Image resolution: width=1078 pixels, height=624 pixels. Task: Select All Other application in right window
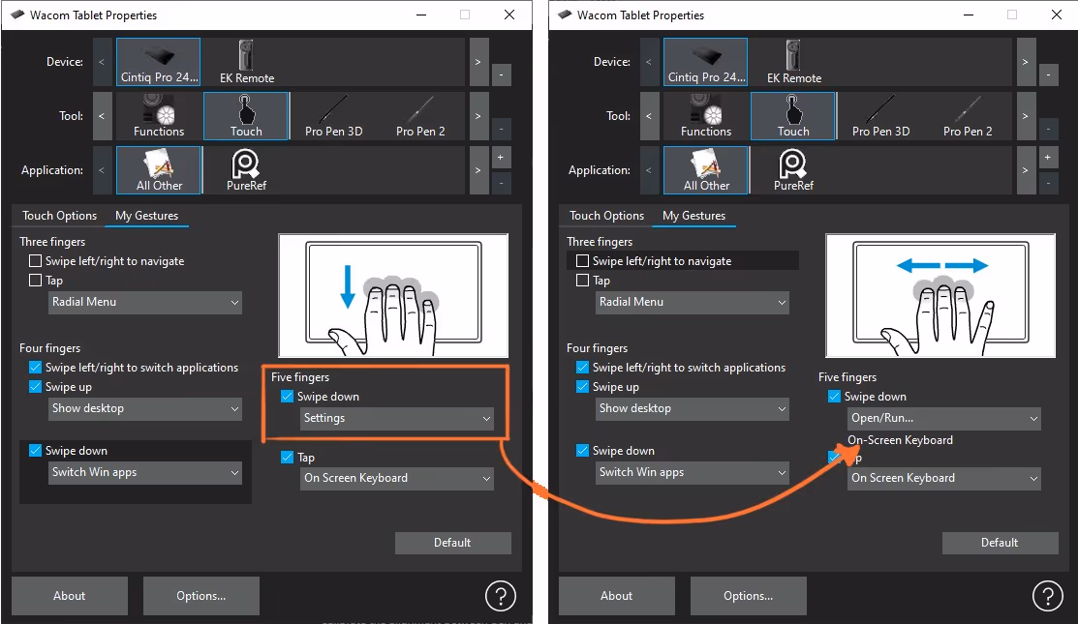(x=706, y=169)
